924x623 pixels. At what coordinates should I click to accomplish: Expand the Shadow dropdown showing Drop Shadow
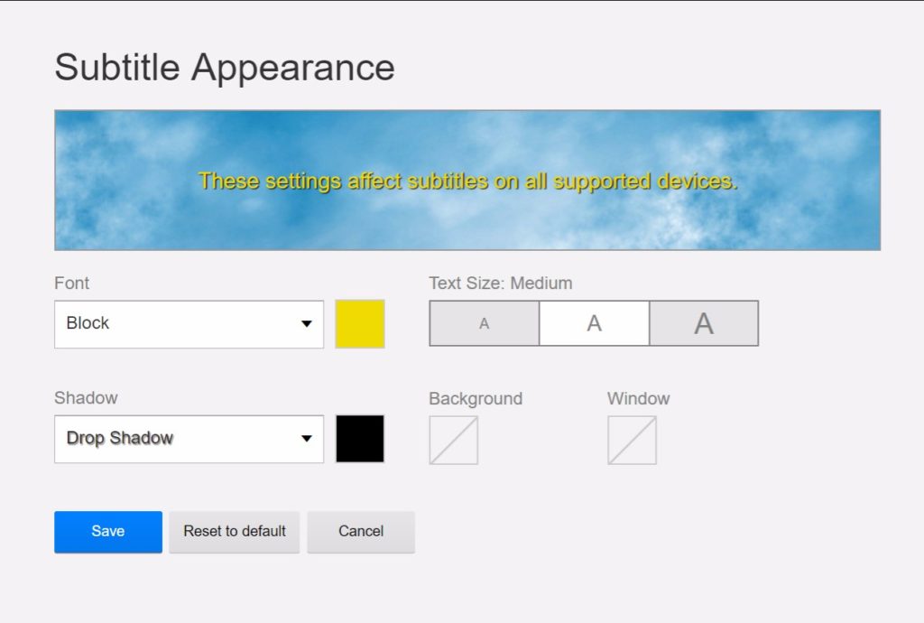pos(189,438)
